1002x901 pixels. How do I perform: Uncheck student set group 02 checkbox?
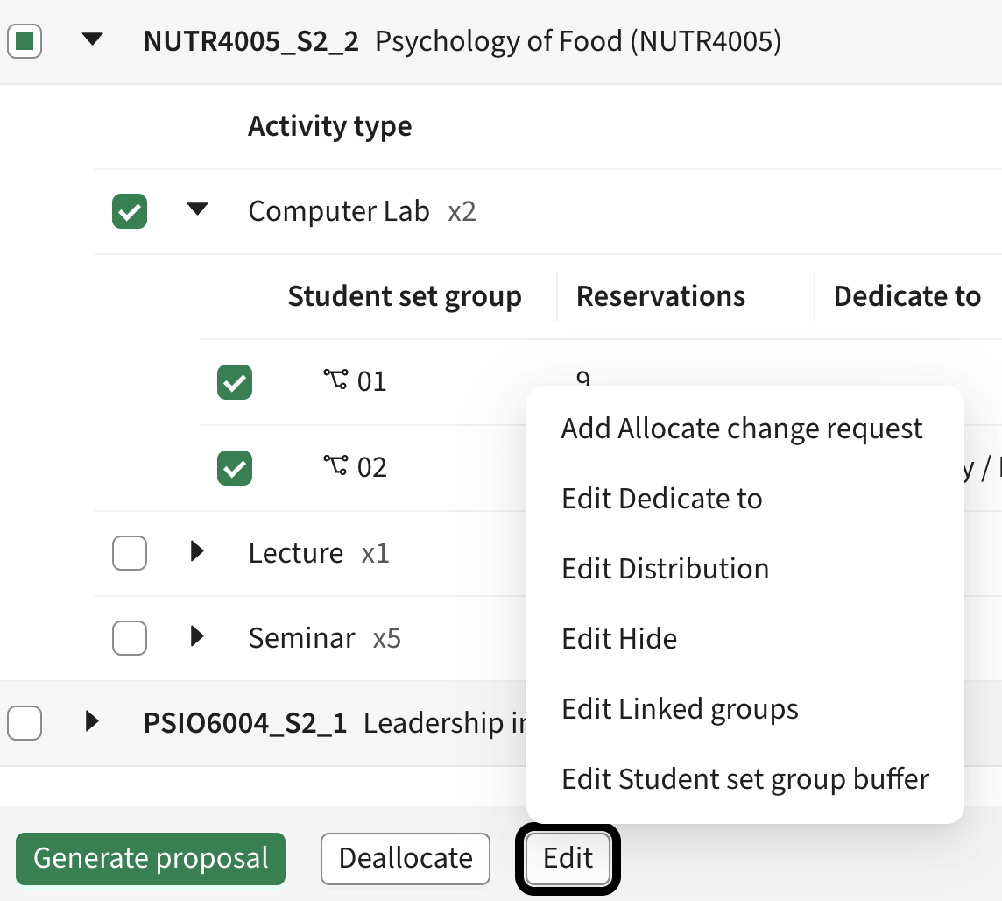235,467
